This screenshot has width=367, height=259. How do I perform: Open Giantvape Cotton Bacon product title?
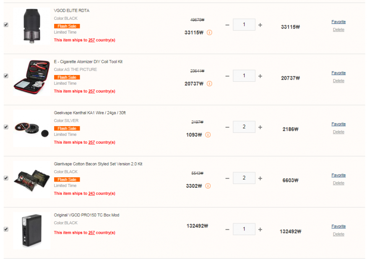click(98, 164)
